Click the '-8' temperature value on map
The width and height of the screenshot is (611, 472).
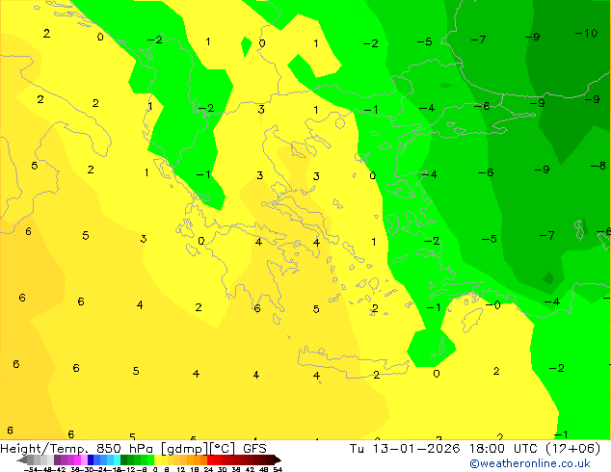click(x=598, y=166)
